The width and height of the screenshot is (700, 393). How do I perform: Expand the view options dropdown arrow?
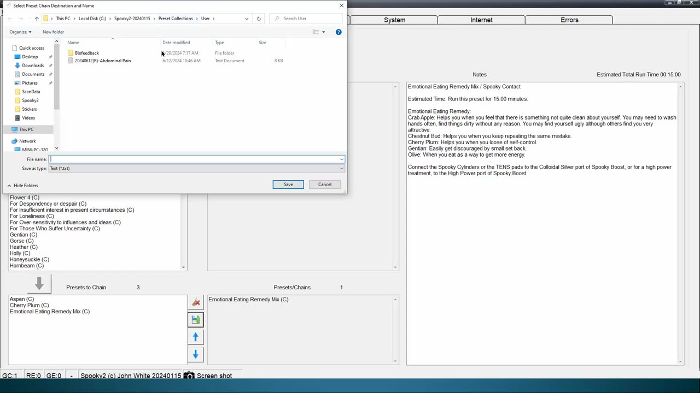click(x=323, y=32)
